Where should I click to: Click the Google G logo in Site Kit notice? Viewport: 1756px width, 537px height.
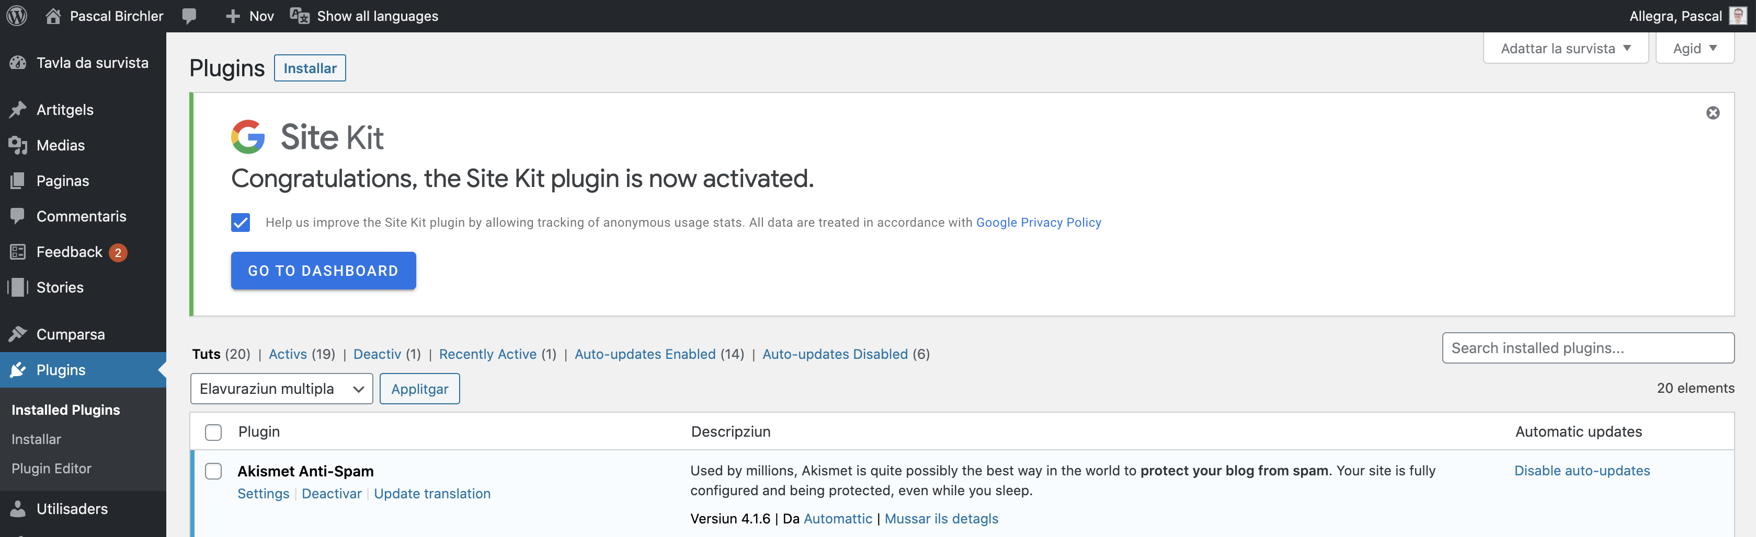point(248,137)
